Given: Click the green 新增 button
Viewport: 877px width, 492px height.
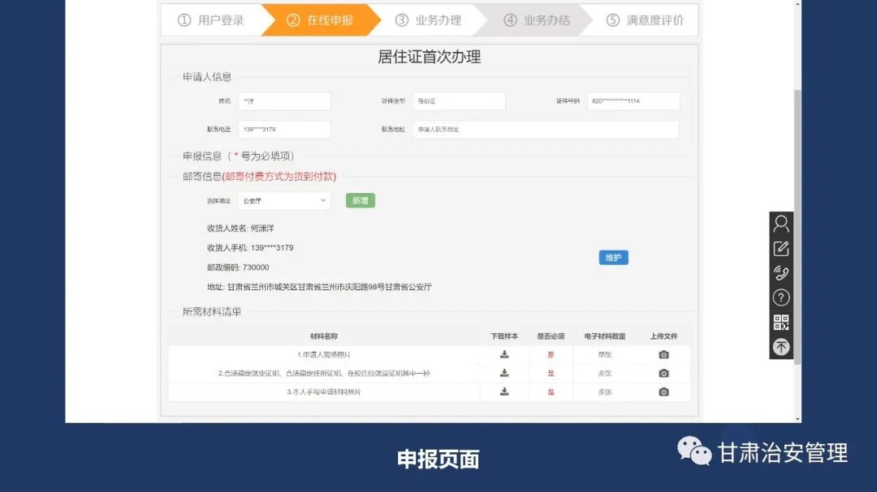Looking at the screenshot, I should pyautogui.click(x=360, y=200).
